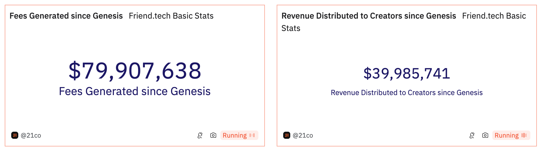Click the Running status on Fees Generated card
This screenshot has height=150, width=541.
coord(235,135)
